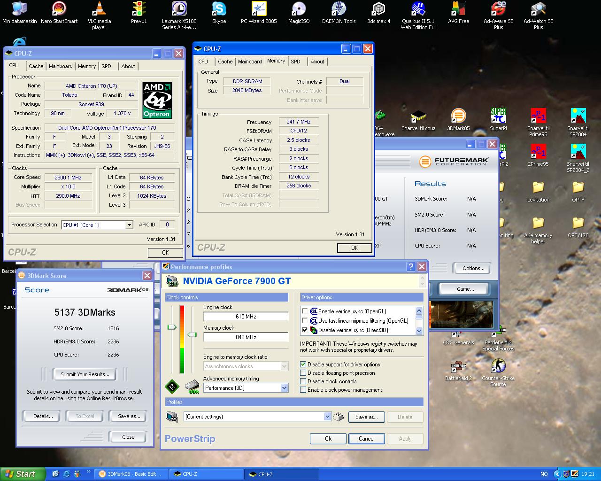Click Submit Your Results button
Viewport: 601px width, 481px height.
click(85, 374)
